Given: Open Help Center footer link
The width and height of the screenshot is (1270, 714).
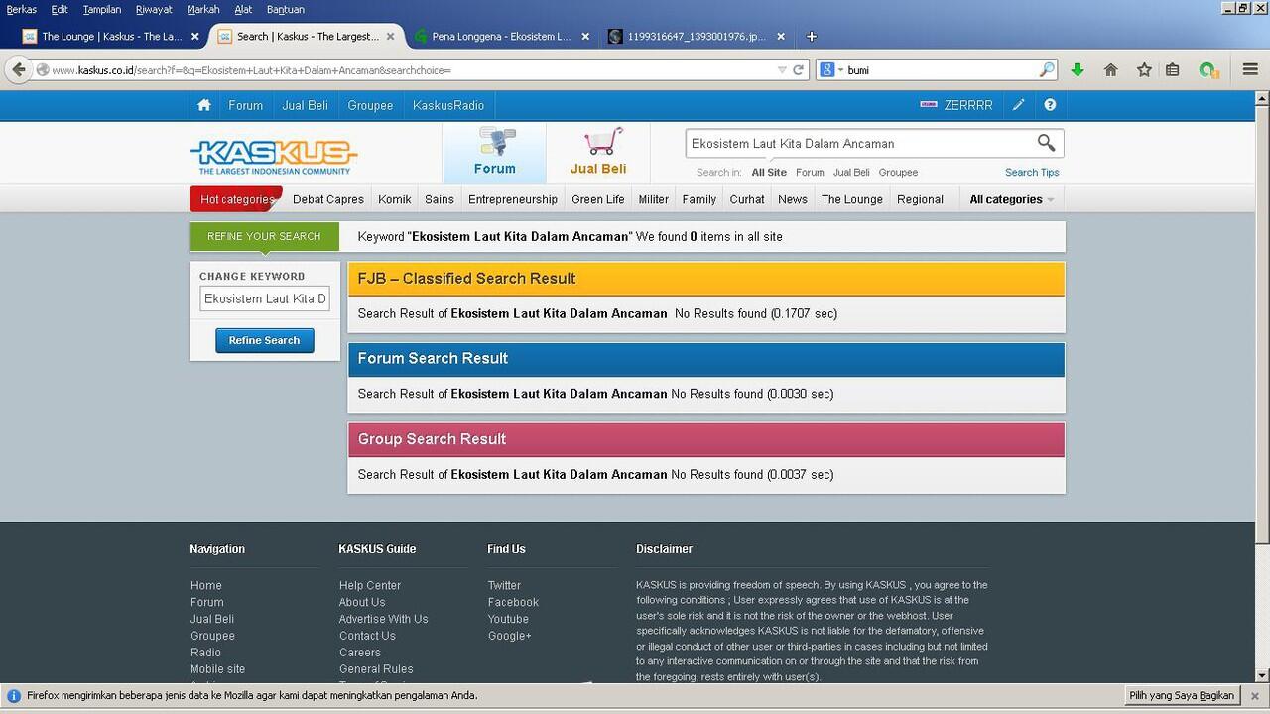Looking at the screenshot, I should 370,586.
